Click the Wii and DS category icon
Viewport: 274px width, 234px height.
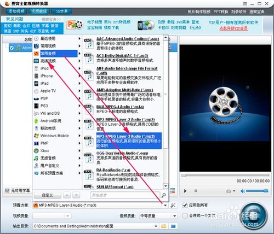pyautogui.click(x=36, y=113)
